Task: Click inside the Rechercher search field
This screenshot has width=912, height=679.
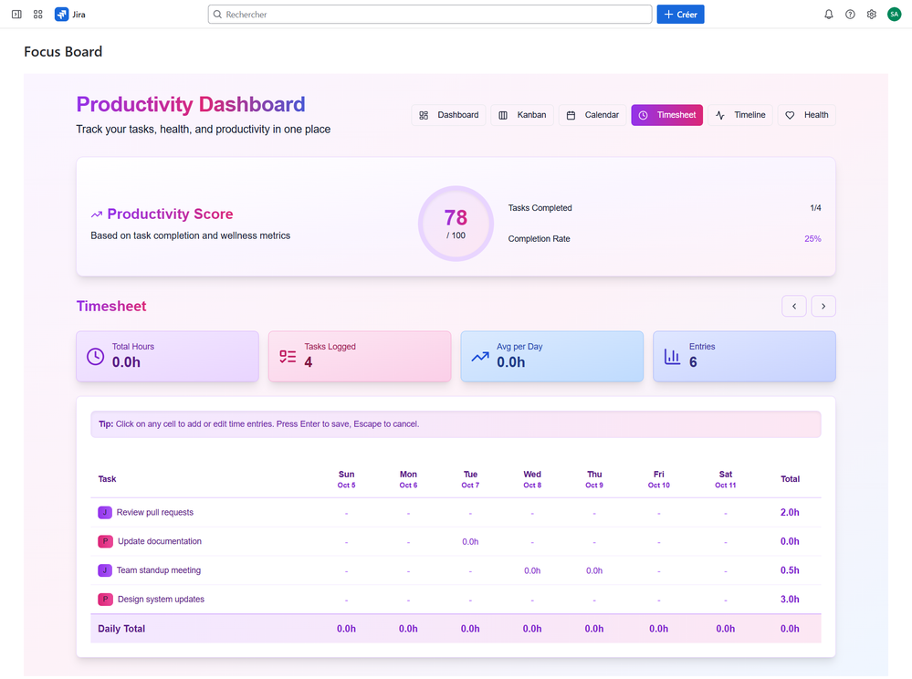Action: point(429,14)
